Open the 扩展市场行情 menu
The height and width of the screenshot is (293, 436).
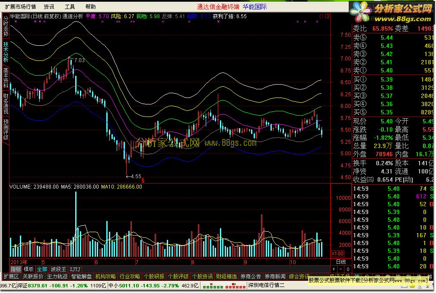(20, 6)
